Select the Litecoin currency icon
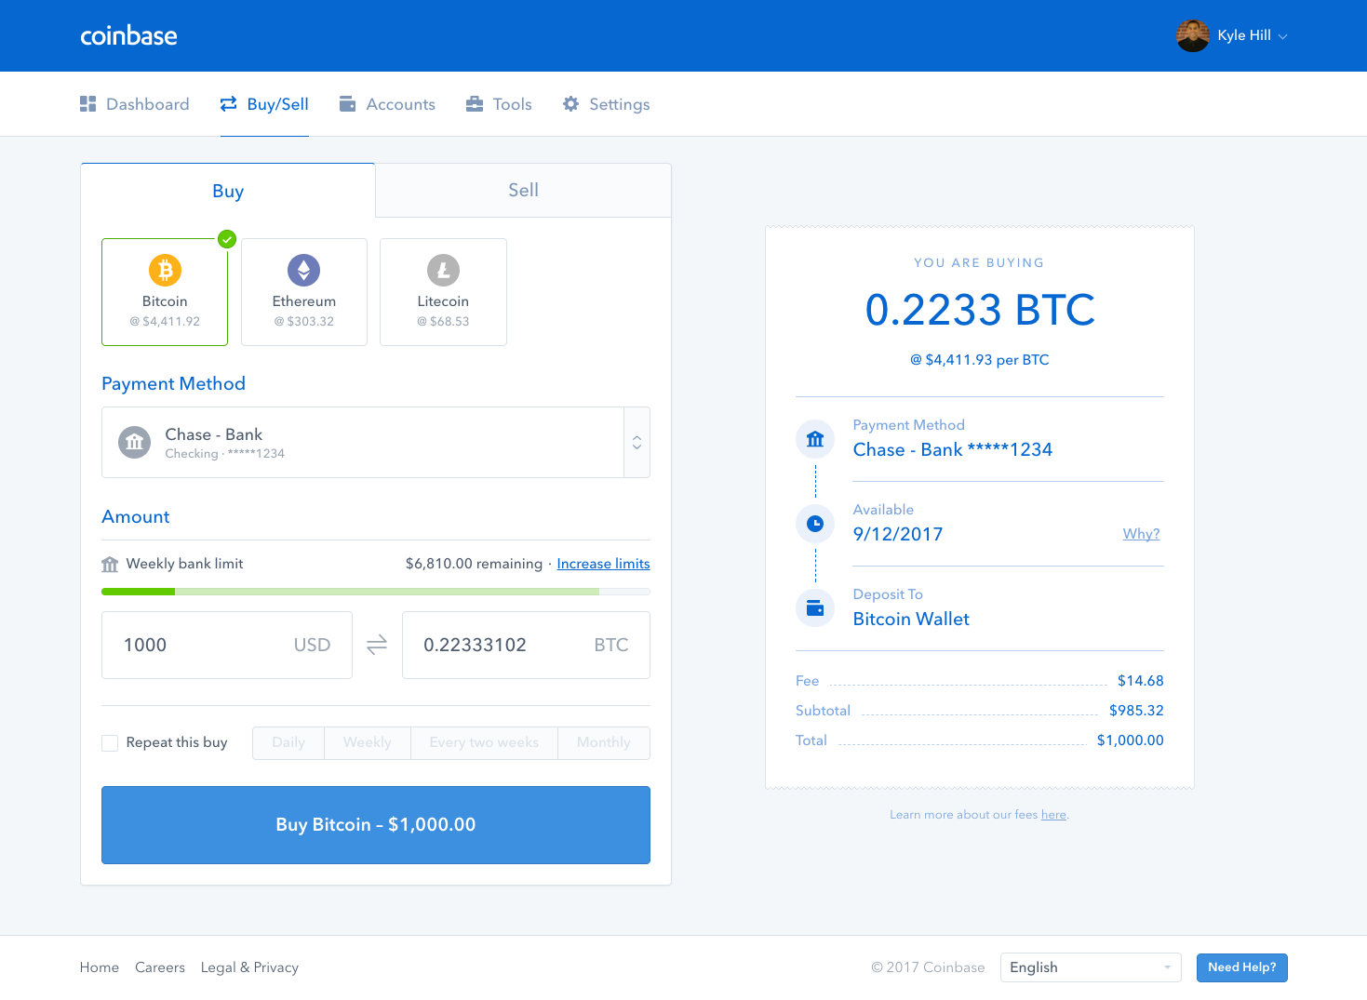1367x1000 pixels. [443, 271]
